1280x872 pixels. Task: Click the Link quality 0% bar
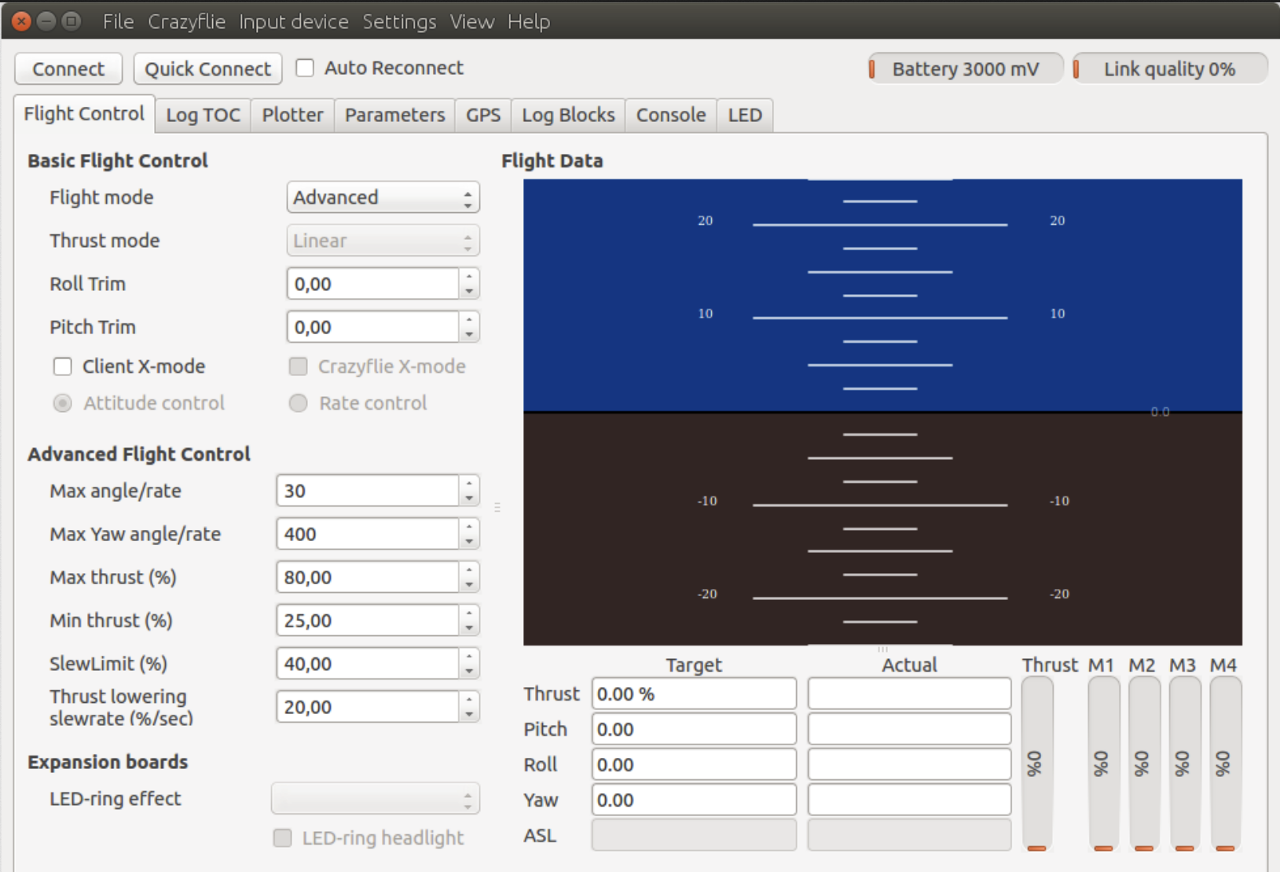coord(1169,69)
